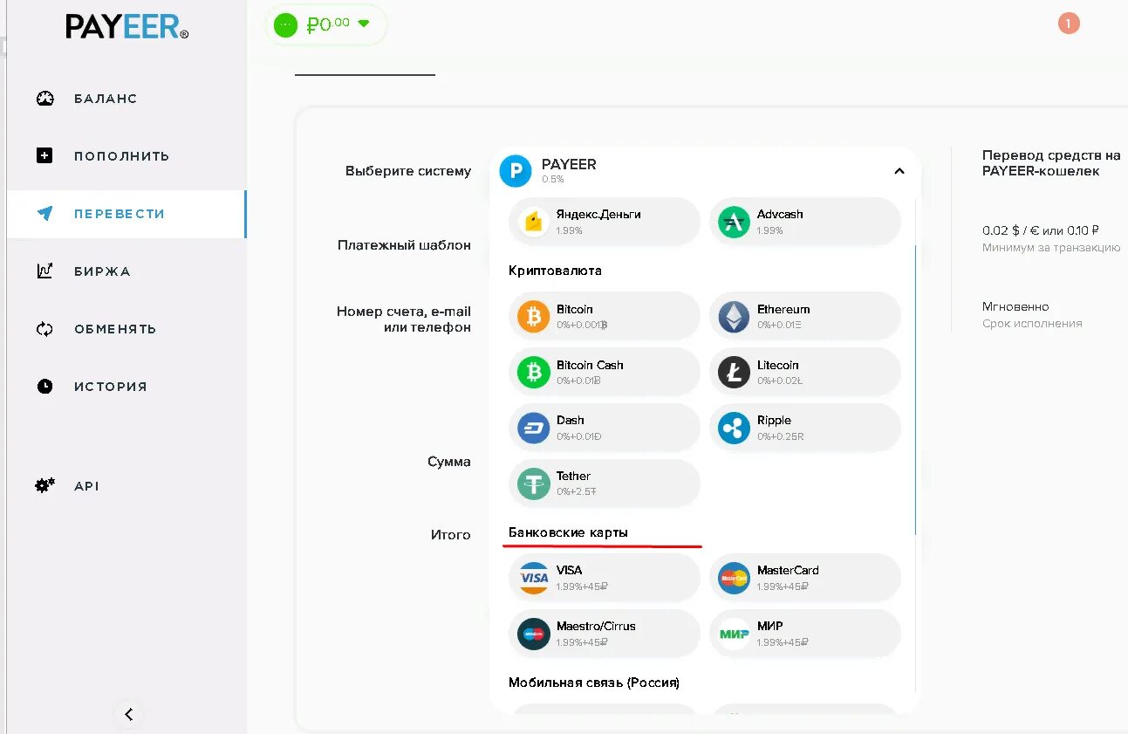
Task: Click the Криптовалюта section heading
Action: coord(555,271)
